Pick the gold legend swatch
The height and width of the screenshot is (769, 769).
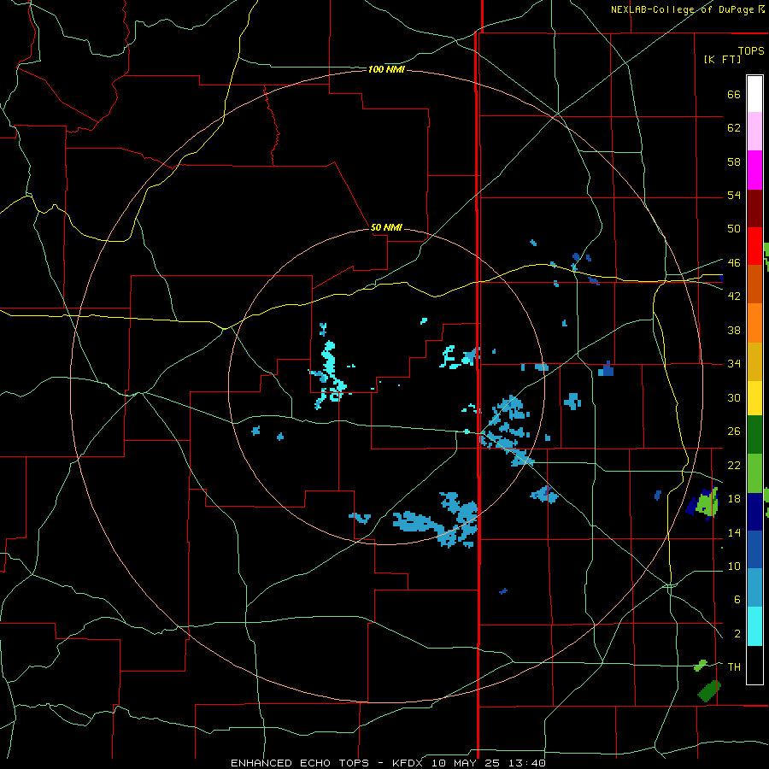point(754,361)
